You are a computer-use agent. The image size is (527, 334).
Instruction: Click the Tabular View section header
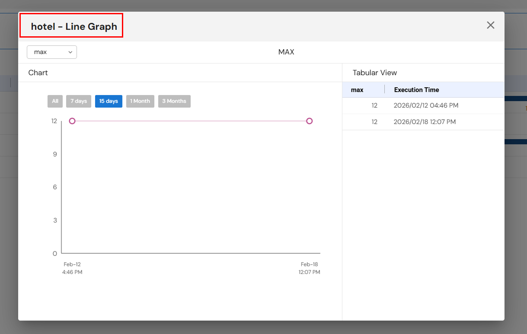[x=374, y=73]
